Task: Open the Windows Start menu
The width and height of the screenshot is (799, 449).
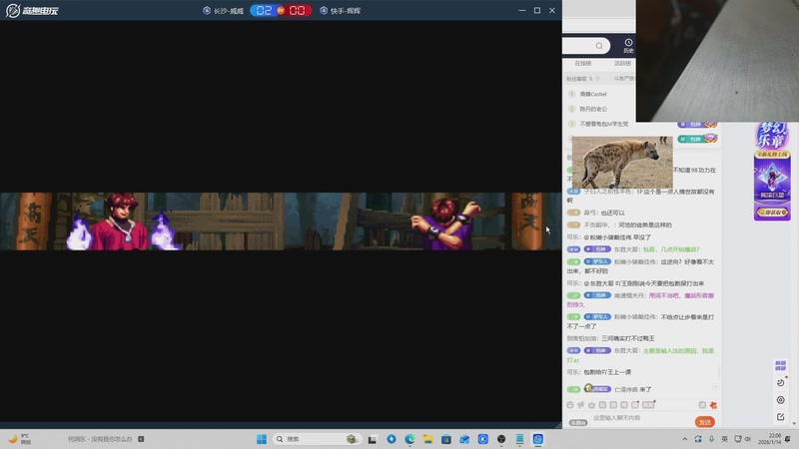Action: click(262, 439)
